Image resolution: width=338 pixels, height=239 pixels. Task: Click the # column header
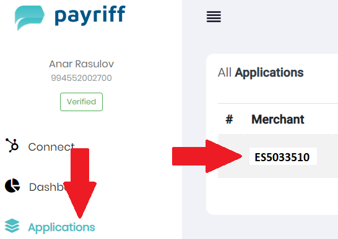click(x=229, y=119)
